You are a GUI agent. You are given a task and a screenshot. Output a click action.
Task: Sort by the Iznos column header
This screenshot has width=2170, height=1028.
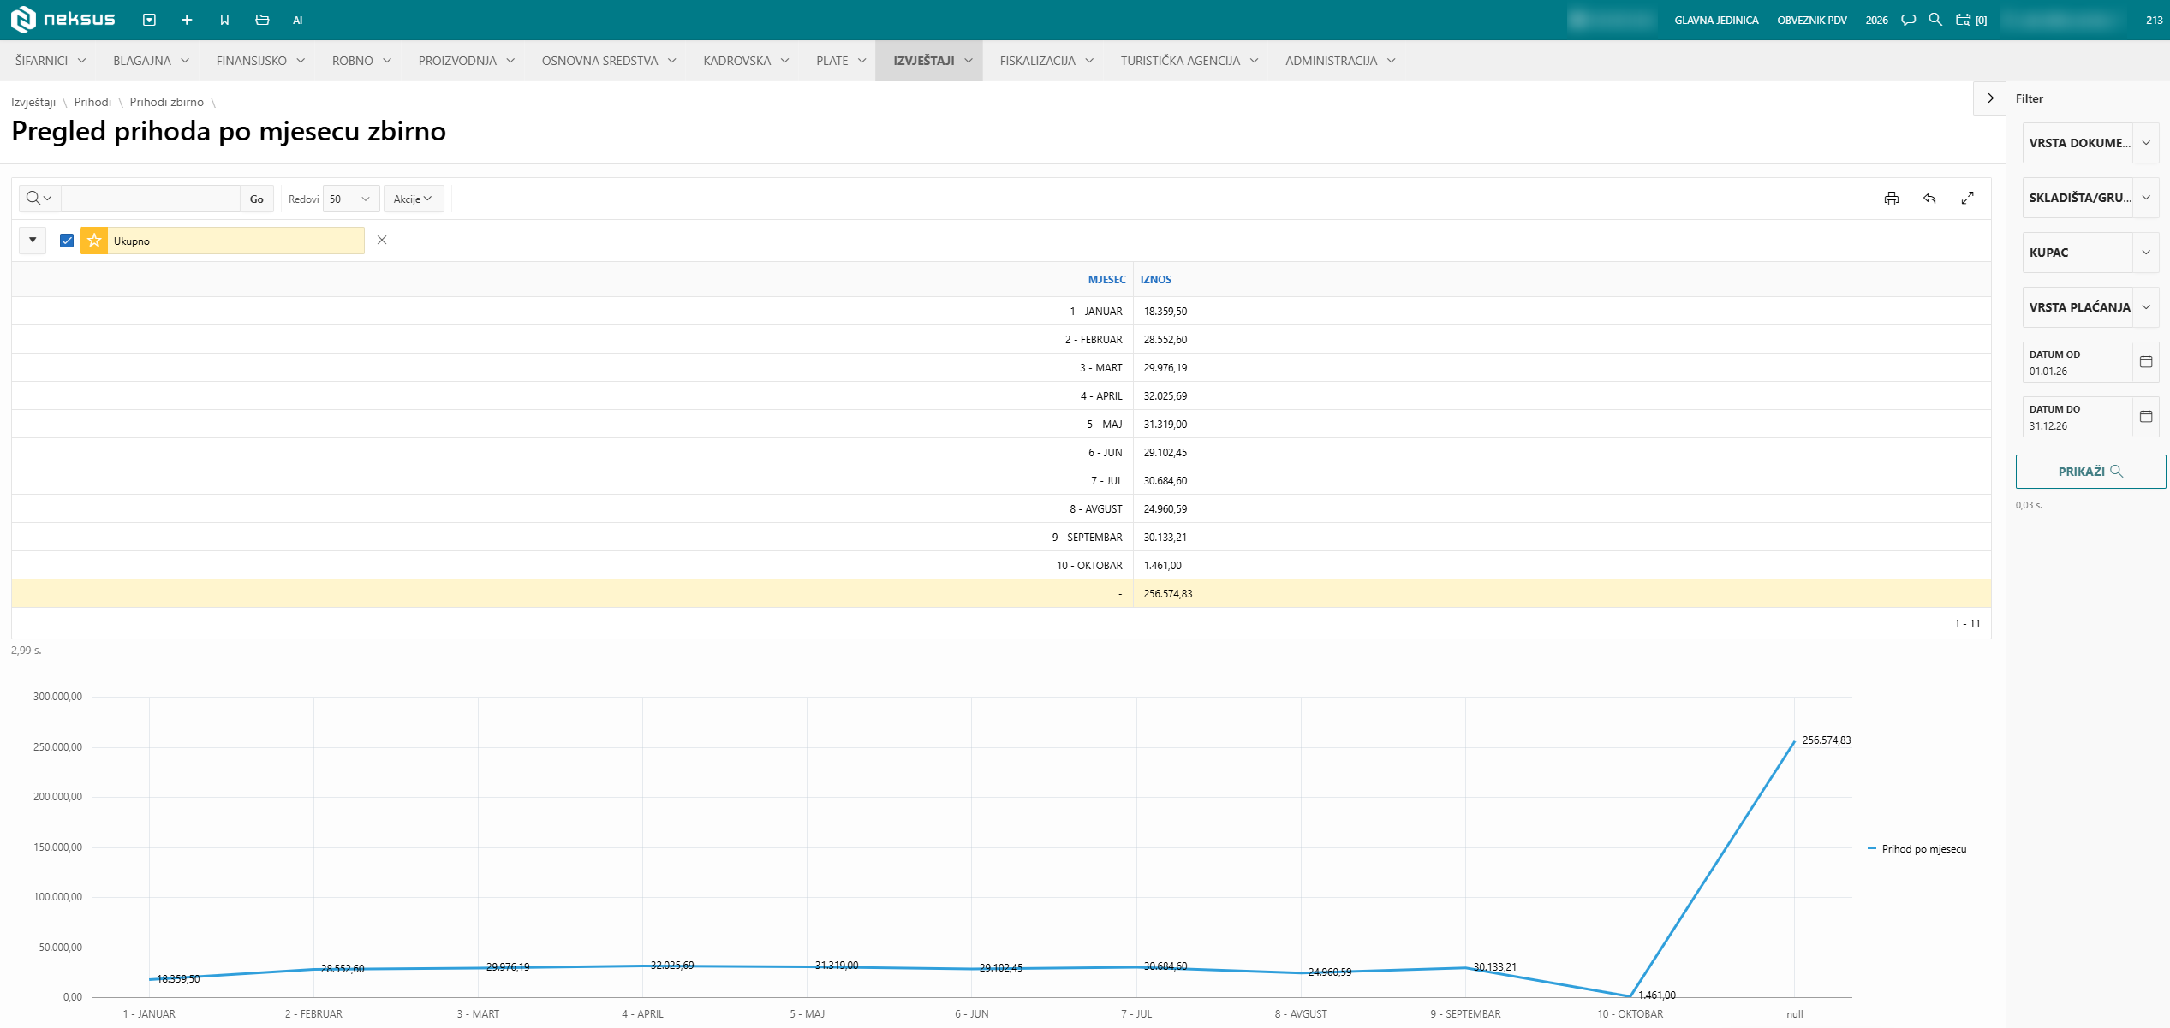click(1155, 280)
